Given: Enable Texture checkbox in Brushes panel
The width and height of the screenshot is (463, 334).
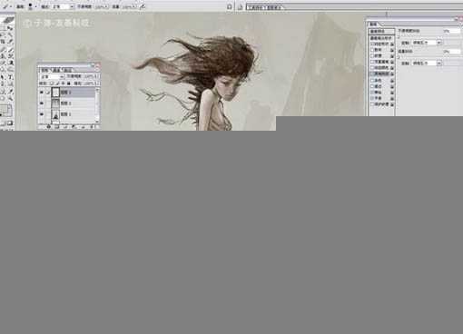Looking at the screenshot, I should (372, 56).
